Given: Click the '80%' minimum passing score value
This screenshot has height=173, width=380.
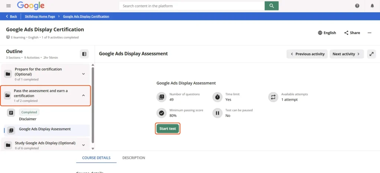Looking at the screenshot, I should click(173, 115).
